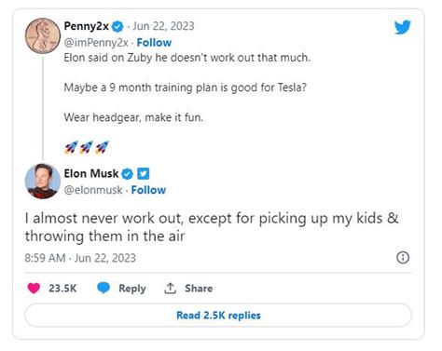Click Elon Musk's blue verified badge
This screenshot has height=351, width=442.
click(x=127, y=174)
